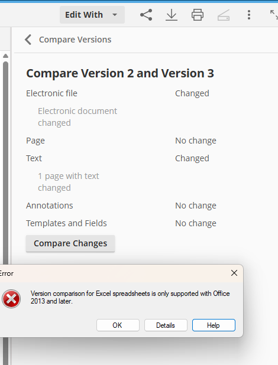
Task: Click the scrollbar up arrow
Action: [5, 56]
